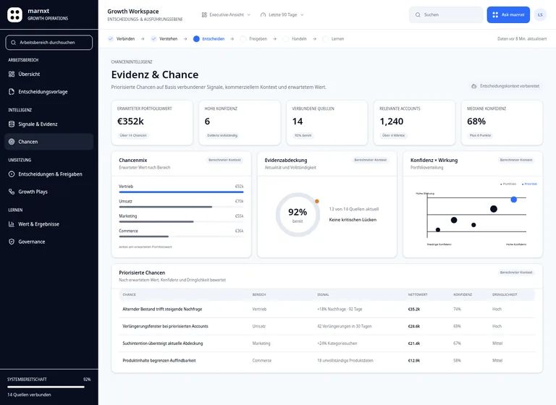Screen dimensions: 556x405
Task: Click the Ask marnxt grid icon
Action: pos(495,15)
